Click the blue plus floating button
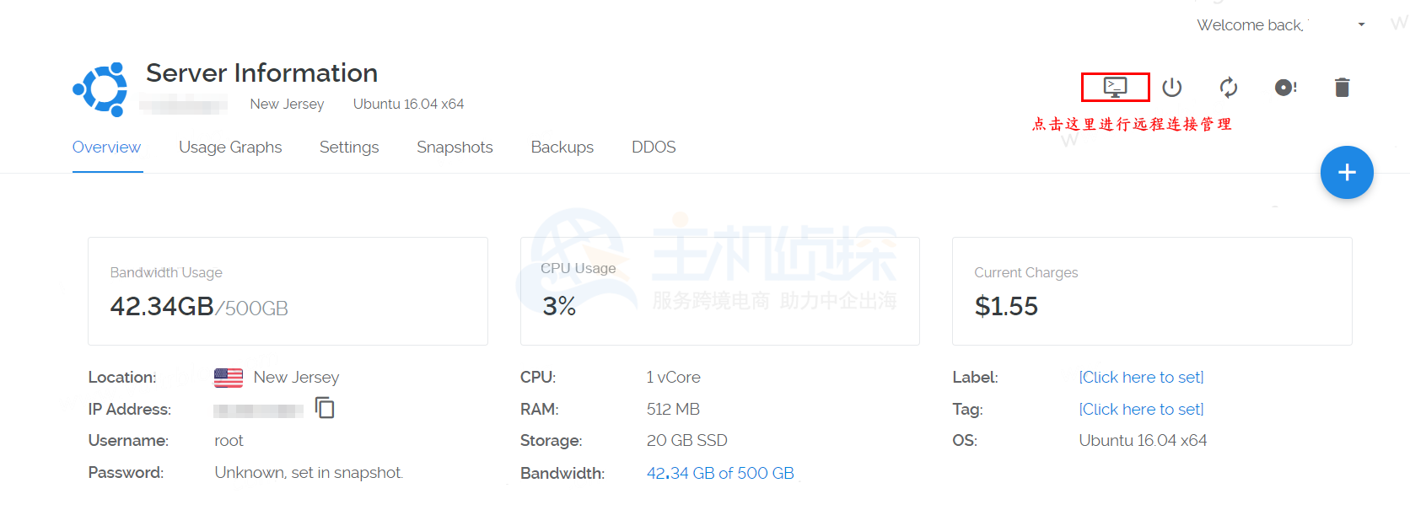Viewport: 1410px width, 526px height. coord(1347,173)
